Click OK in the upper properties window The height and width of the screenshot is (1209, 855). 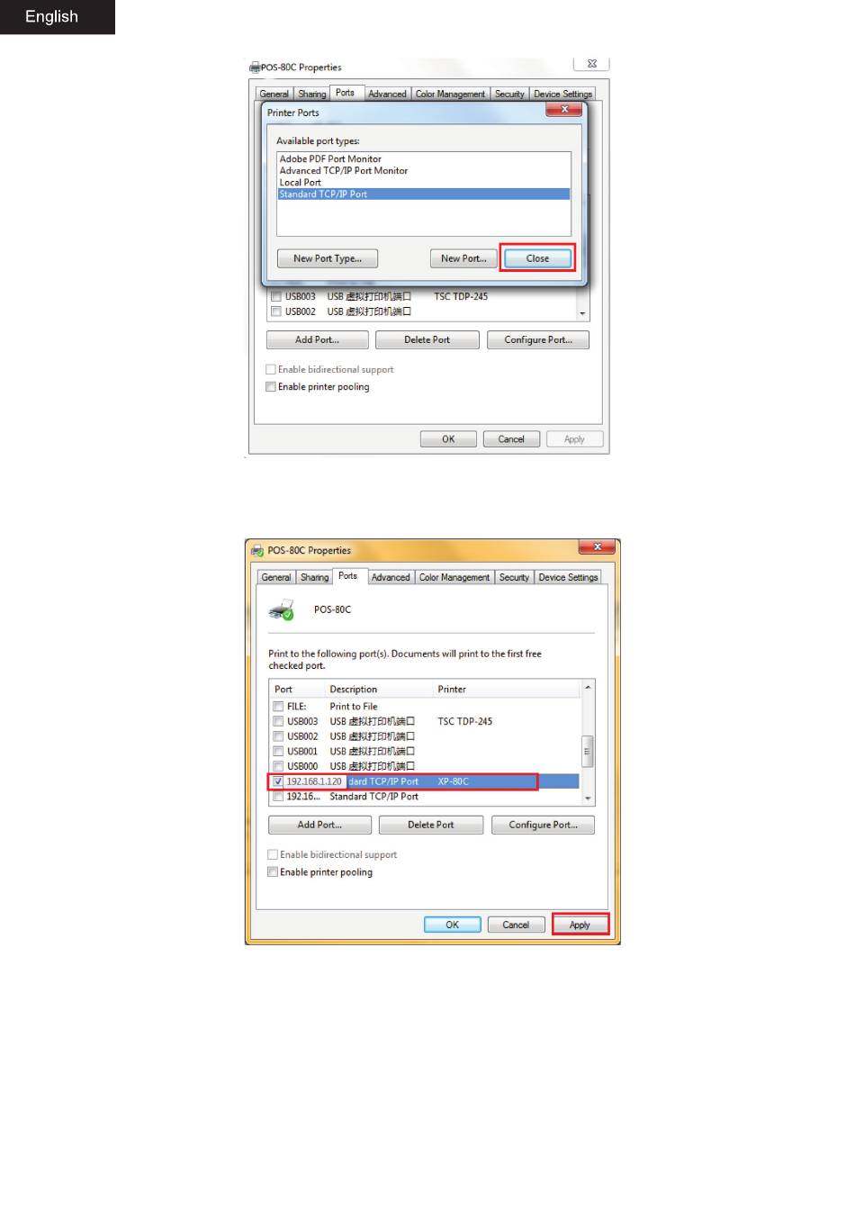tap(448, 439)
